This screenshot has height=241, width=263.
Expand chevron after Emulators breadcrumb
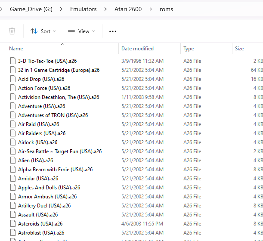tap(105, 9)
